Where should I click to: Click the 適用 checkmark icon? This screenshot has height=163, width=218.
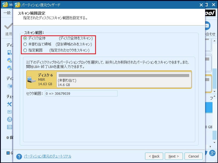pos(8,27)
